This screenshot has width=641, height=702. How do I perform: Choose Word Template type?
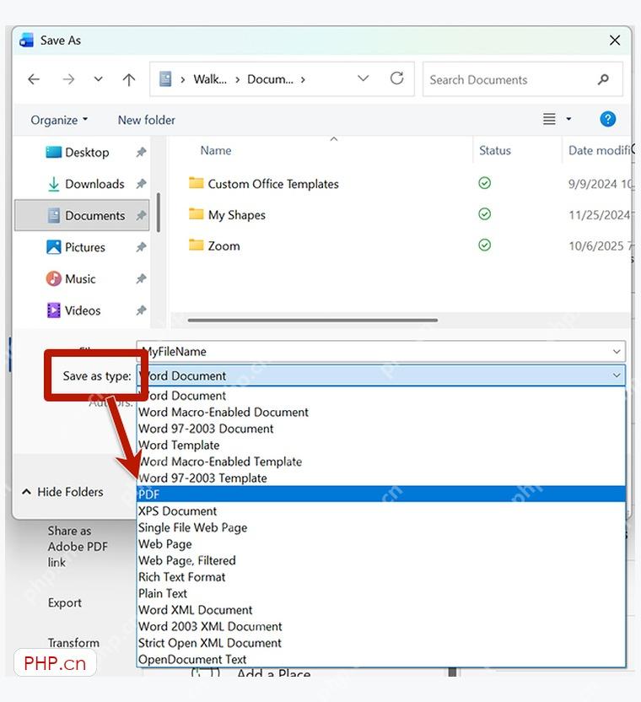(x=381, y=445)
